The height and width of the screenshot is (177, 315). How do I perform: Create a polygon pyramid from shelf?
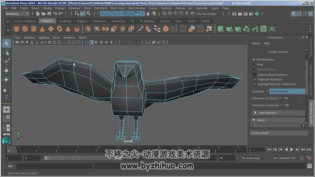click(68, 29)
